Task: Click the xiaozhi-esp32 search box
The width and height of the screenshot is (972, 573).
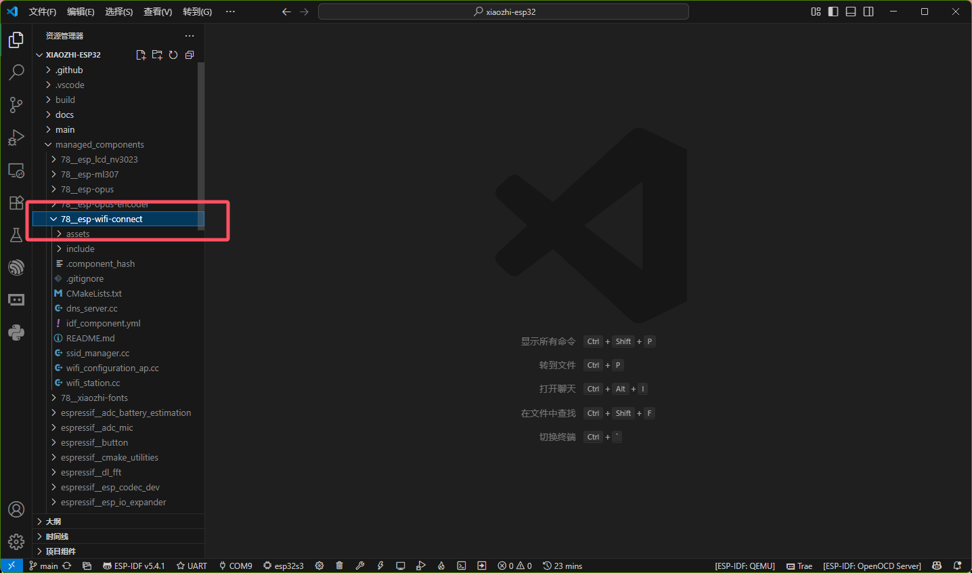Action: tap(504, 12)
